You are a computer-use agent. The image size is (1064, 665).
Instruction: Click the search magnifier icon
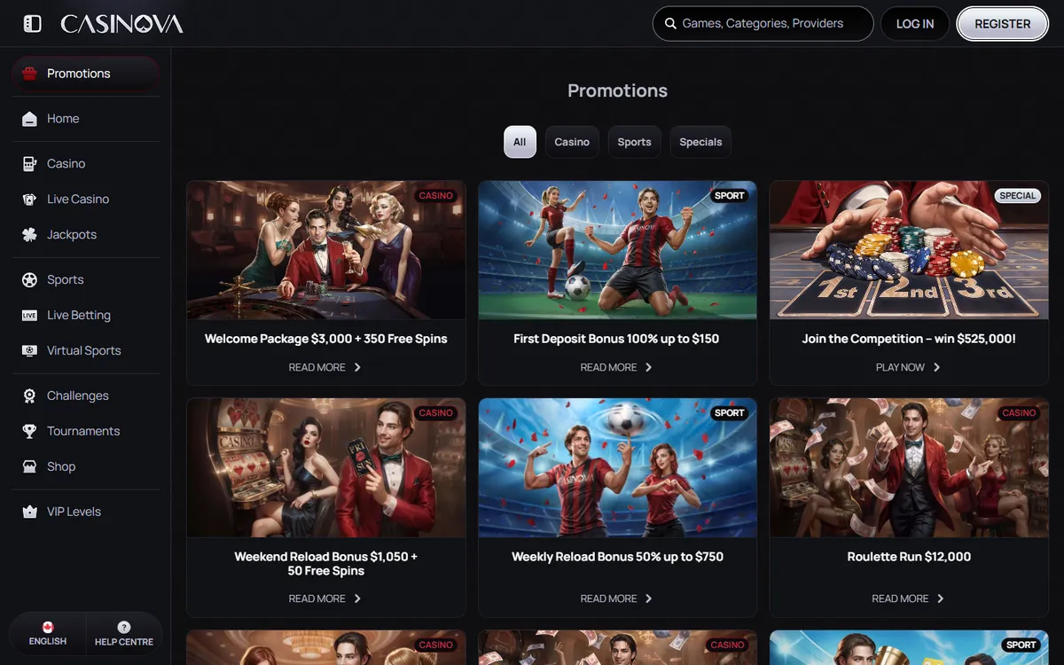coord(670,24)
